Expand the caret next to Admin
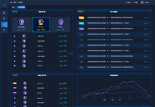Image resolution: width=155 pixels, height=107 pixels. [x=150, y=3]
